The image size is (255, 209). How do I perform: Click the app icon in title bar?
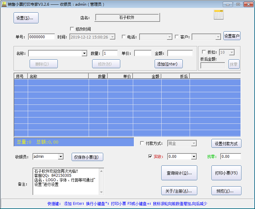click(4, 4)
